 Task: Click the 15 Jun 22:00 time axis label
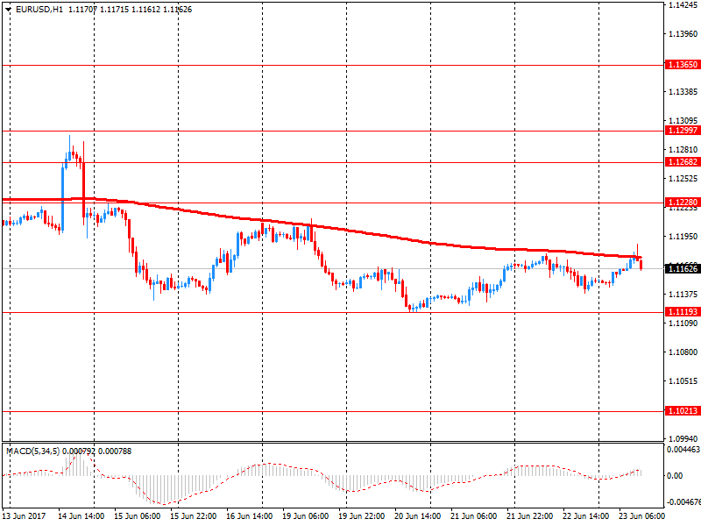tap(193, 516)
